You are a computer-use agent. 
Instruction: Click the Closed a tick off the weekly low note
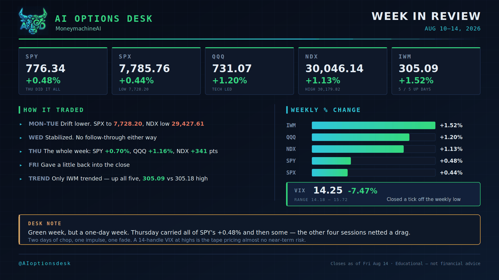(x=424, y=199)
